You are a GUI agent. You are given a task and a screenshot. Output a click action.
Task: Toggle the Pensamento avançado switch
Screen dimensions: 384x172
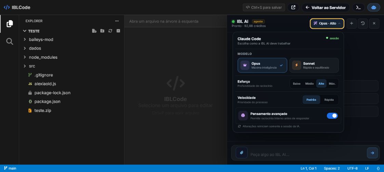[x=332, y=116]
